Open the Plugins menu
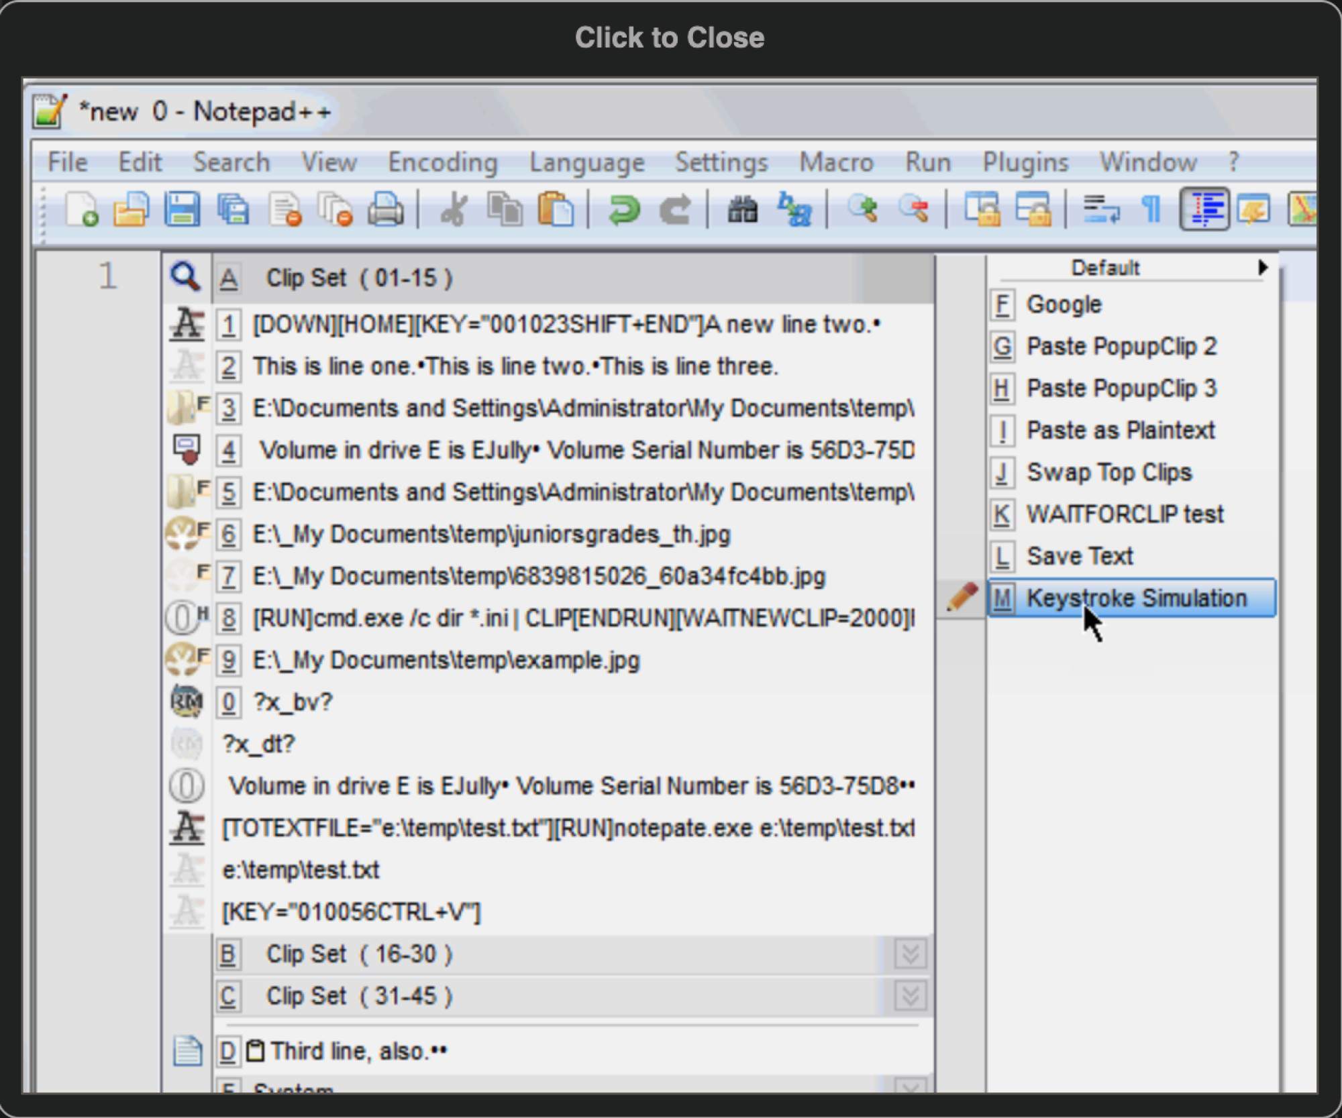 pyautogui.click(x=1025, y=162)
